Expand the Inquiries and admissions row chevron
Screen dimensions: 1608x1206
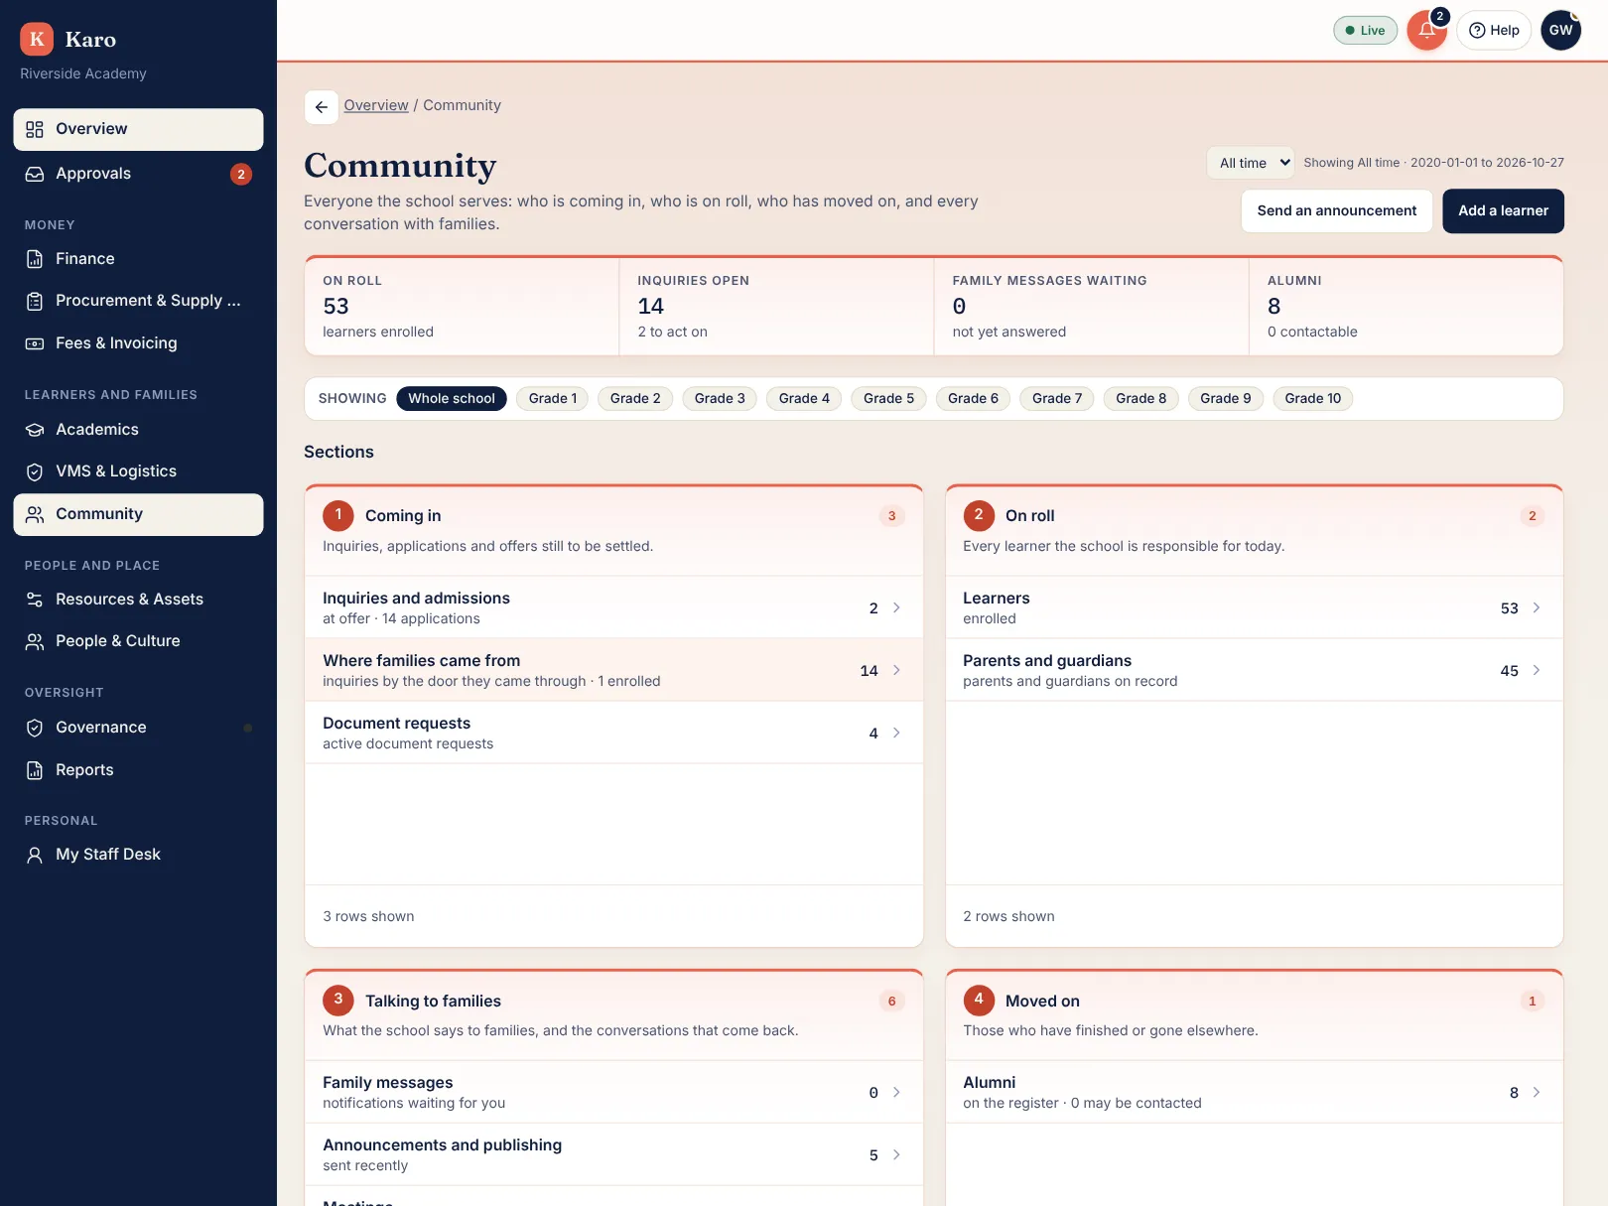point(896,607)
